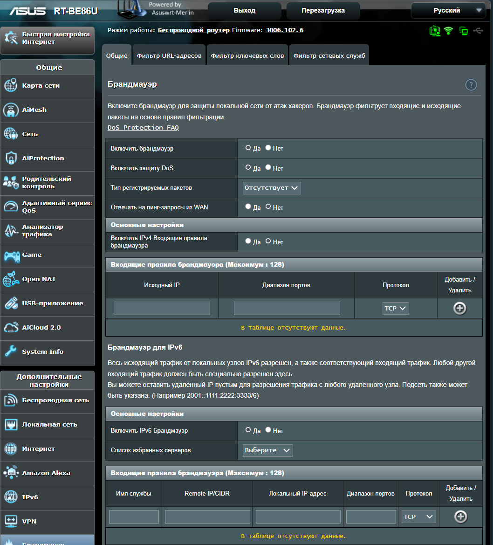Click the Wi-Fi status icon in header

(449, 31)
